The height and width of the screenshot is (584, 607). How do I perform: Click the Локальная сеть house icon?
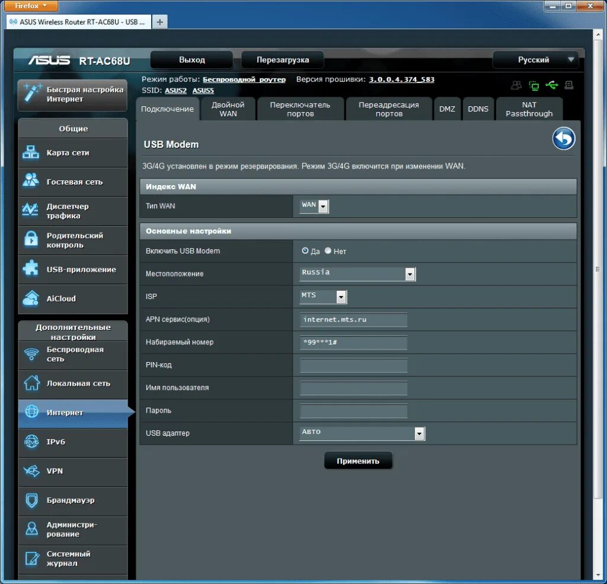coord(31,383)
